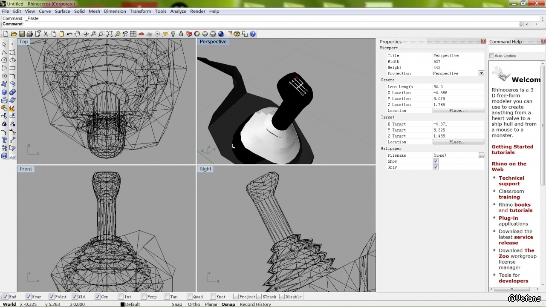Click the Save file icon in toolbar
Image resolution: width=546 pixels, height=307 pixels.
[22, 34]
